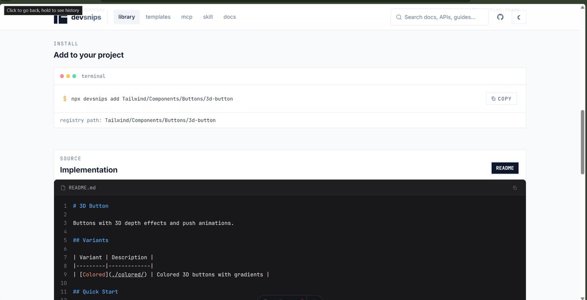Copy the npx install command
Screen dimensions: 587x300
coord(501,99)
